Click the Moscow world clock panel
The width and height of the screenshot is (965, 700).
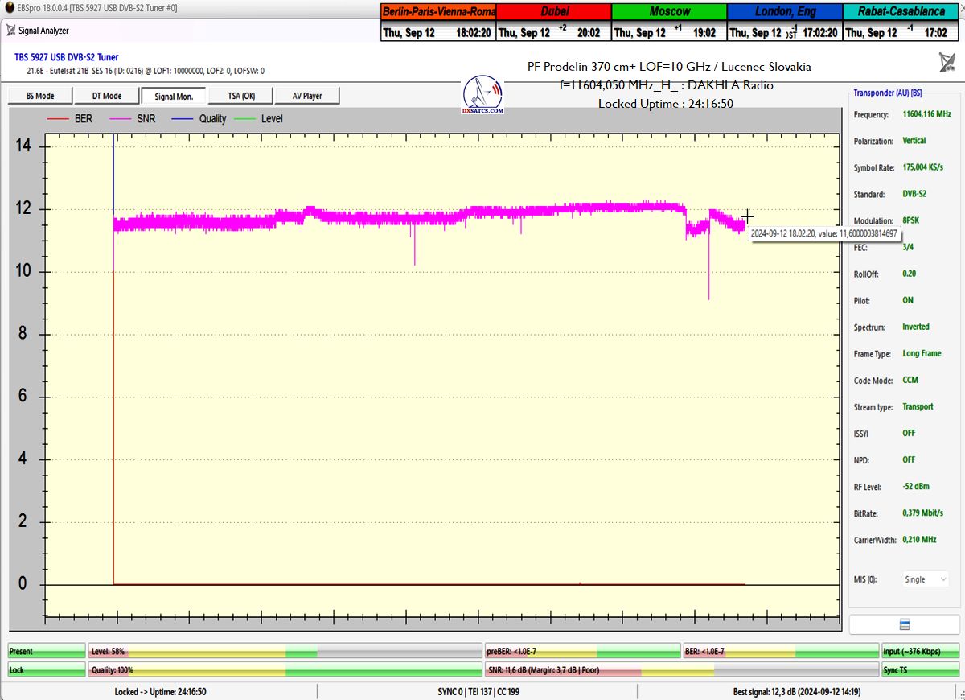coord(669,22)
